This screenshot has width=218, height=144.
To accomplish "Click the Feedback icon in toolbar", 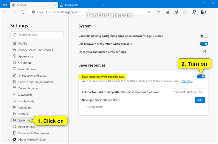I will click(194, 12).
